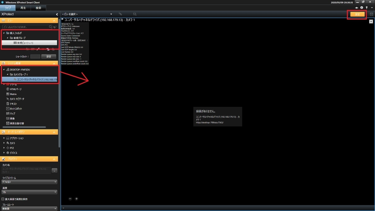The height and width of the screenshot is (211, 375).
Task: Click the ショートカット input box
Action: 35,57
